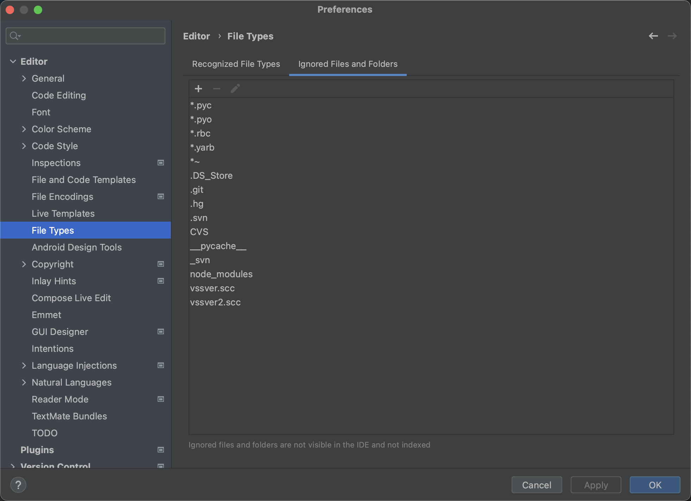691x501 pixels.
Task: Collapse the Editor settings section
Action: pyautogui.click(x=13, y=62)
